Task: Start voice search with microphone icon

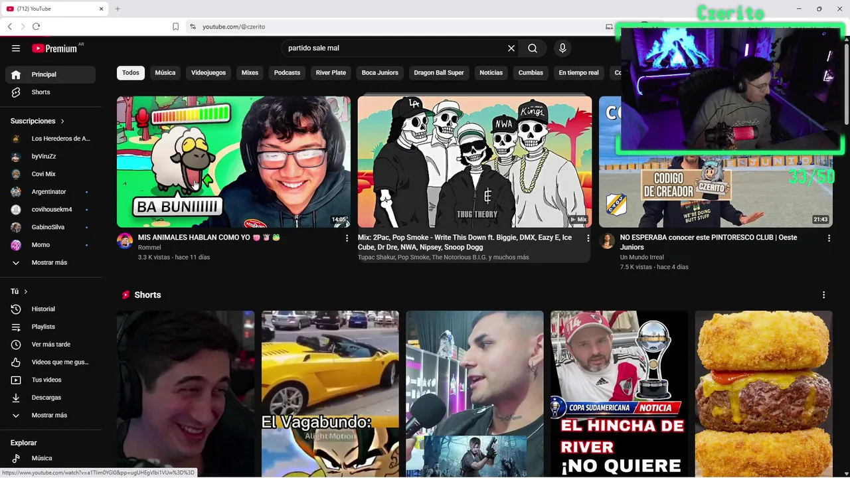Action: (562, 48)
